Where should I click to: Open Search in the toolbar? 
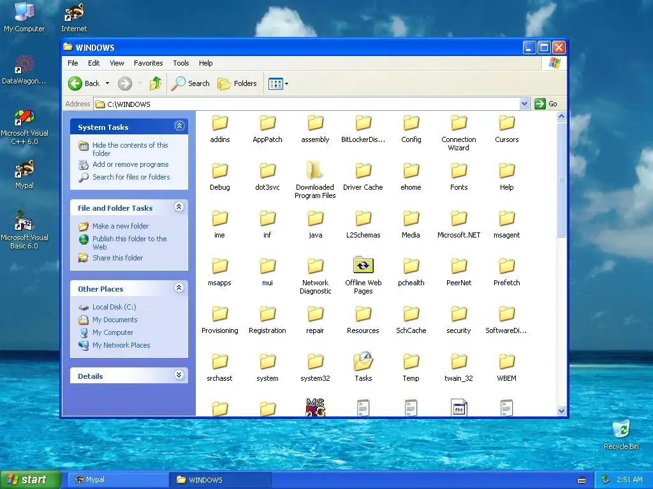tap(190, 83)
